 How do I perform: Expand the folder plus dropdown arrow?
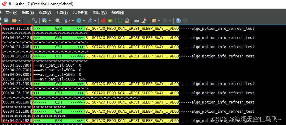pyautogui.click(x=159, y=21)
